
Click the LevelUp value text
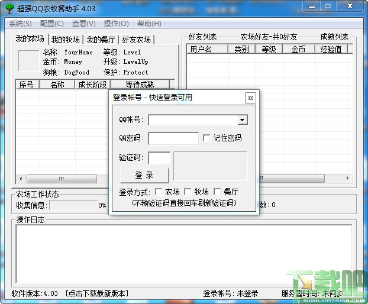(x=136, y=62)
